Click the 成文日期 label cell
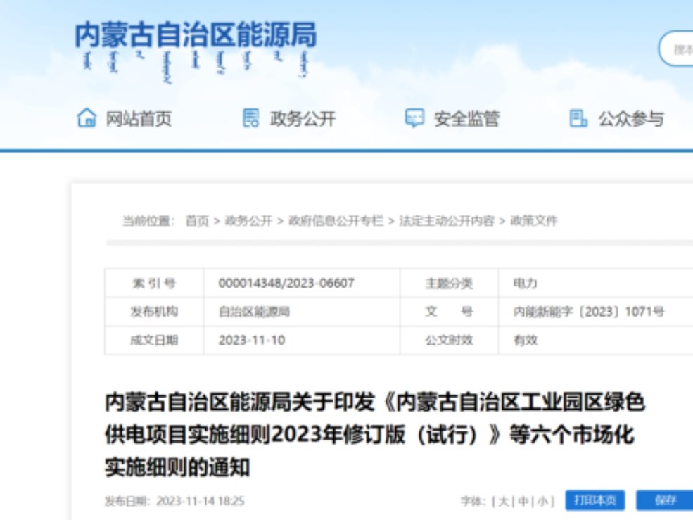The width and height of the screenshot is (693, 520). click(154, 340)
